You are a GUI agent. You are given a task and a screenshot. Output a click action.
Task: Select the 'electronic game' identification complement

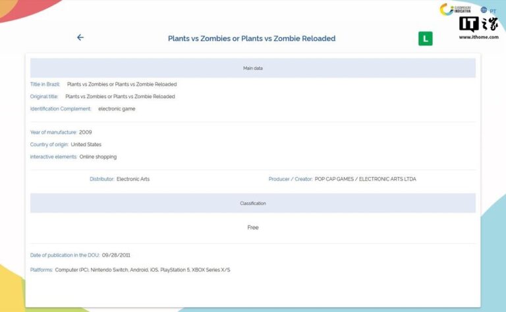point(117,109)
